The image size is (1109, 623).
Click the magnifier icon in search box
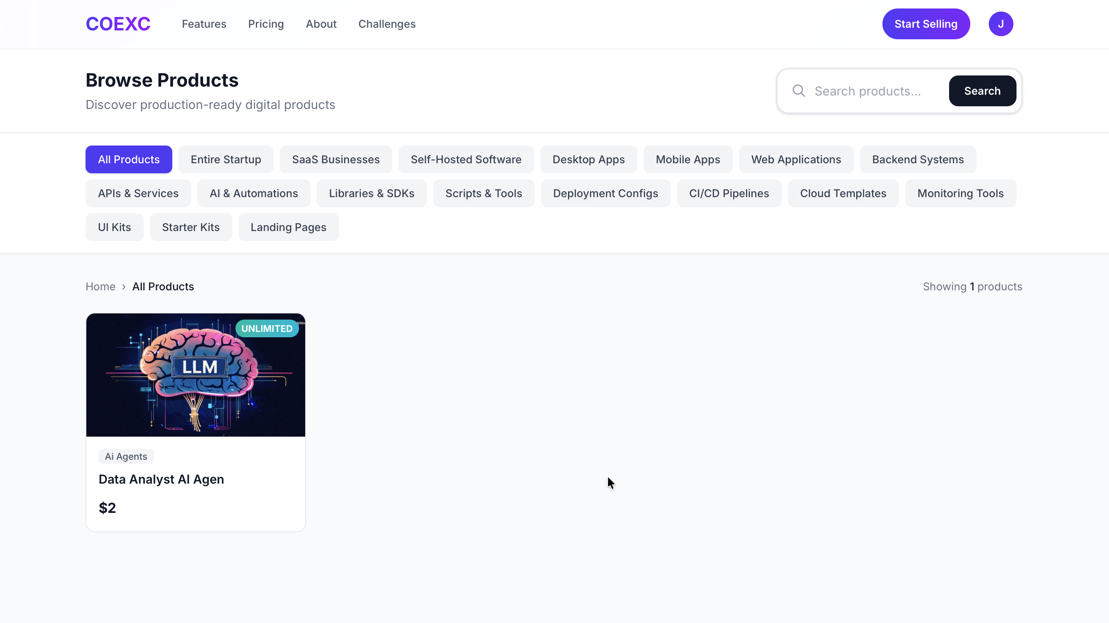[x=798, y=91]
